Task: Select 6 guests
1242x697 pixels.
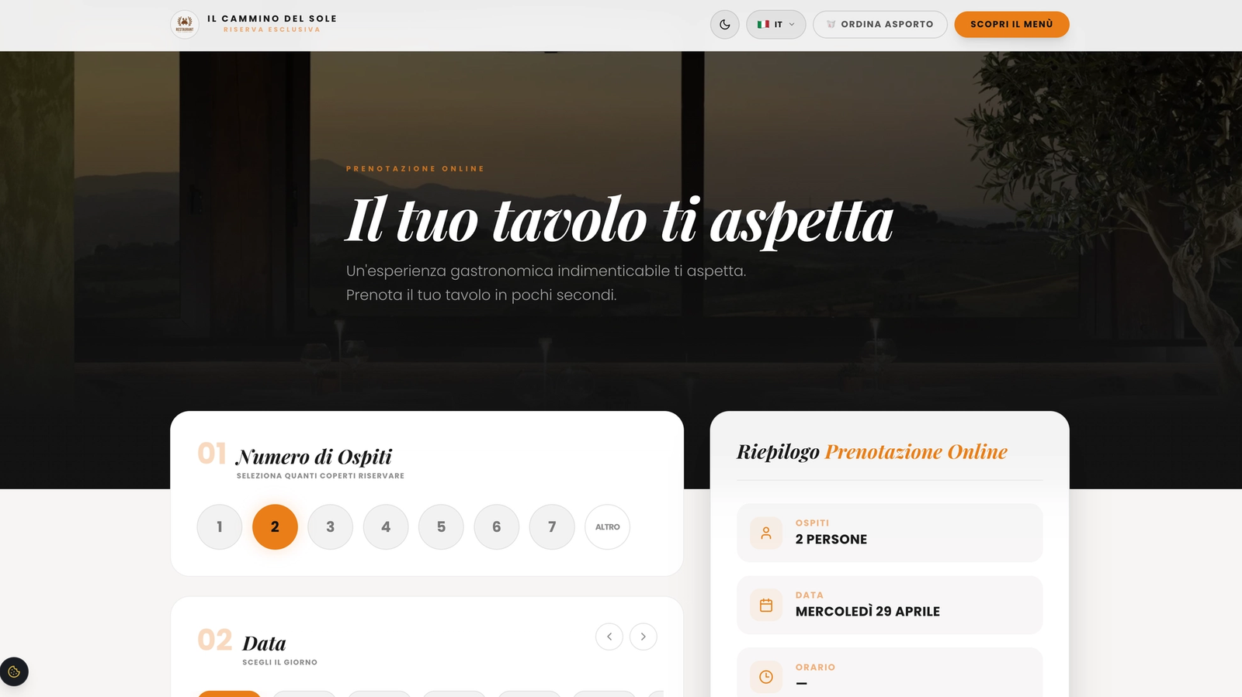Action: coord(497,527)
